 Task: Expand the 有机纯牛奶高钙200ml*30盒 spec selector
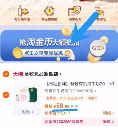(70, 91)
